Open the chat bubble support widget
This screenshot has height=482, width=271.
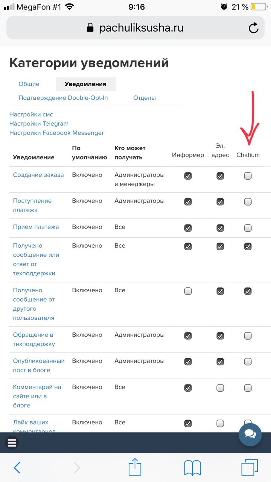(x=250, y=435)
